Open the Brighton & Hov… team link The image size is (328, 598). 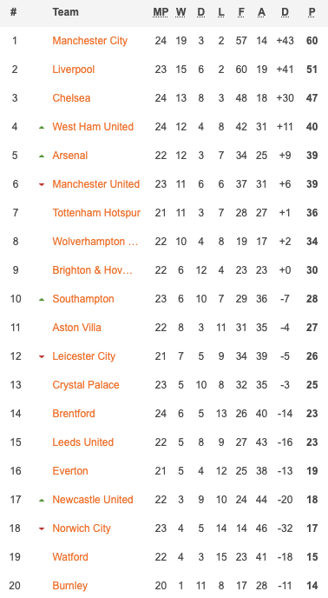pos(93,270)
